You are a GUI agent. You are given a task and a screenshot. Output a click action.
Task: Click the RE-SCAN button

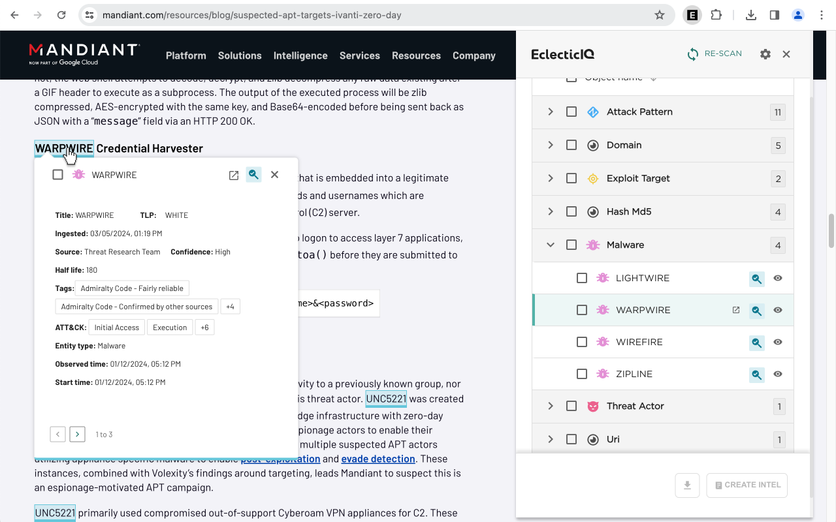(714, 54)
